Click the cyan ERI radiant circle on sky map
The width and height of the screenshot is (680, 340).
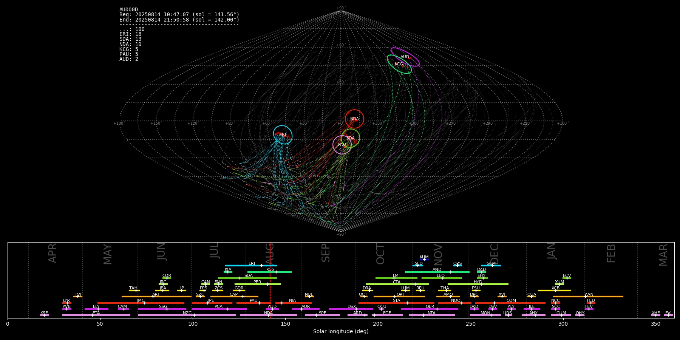point(283,135)
